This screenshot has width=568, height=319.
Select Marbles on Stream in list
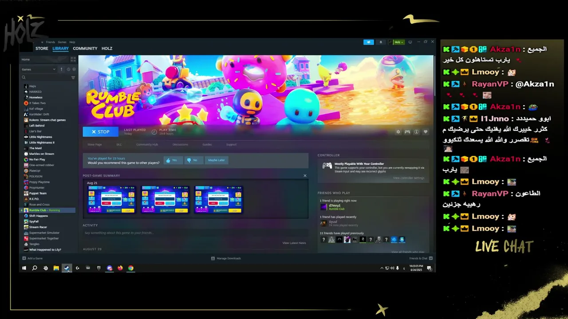coord(41,154)
